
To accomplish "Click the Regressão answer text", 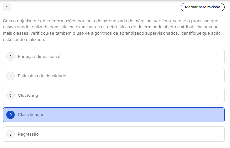I will coord(28,134).
